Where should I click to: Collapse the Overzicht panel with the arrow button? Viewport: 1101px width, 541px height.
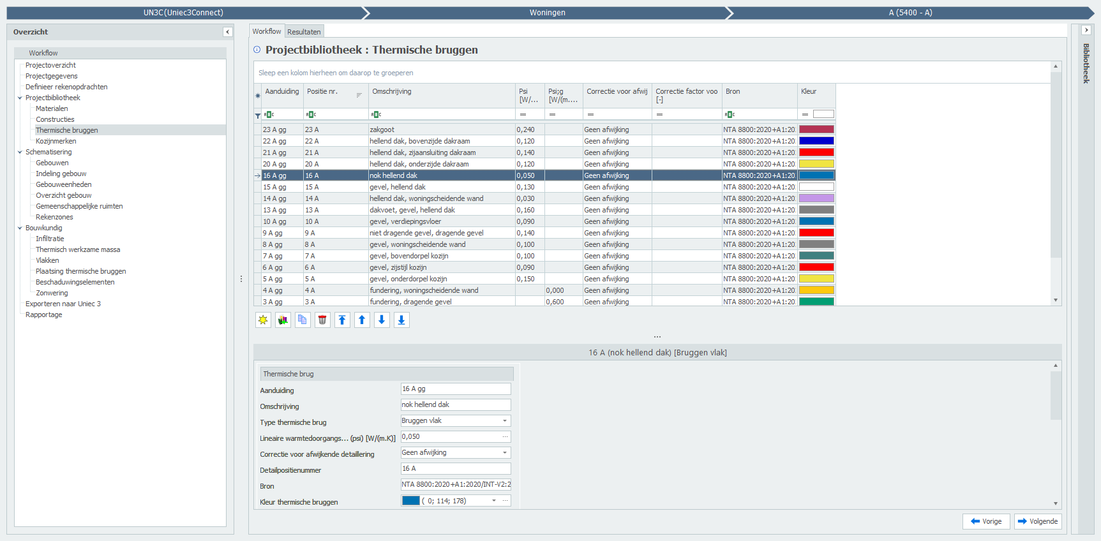pyautogui.click(x=228, y=32)
